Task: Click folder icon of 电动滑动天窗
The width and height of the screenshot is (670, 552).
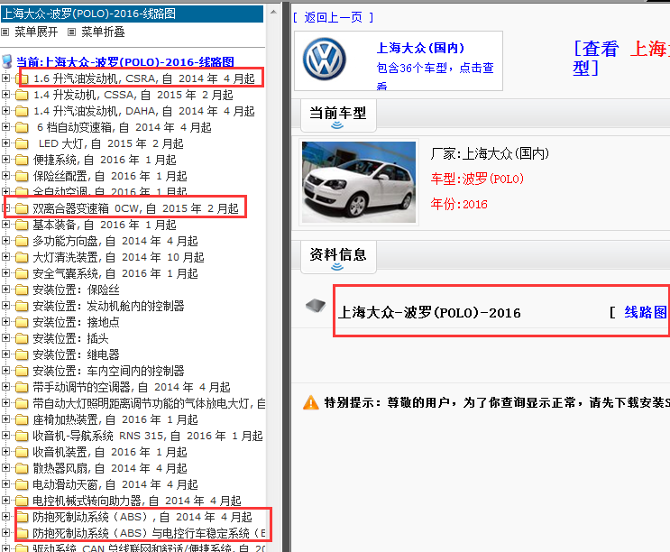Action: point(22,484)
